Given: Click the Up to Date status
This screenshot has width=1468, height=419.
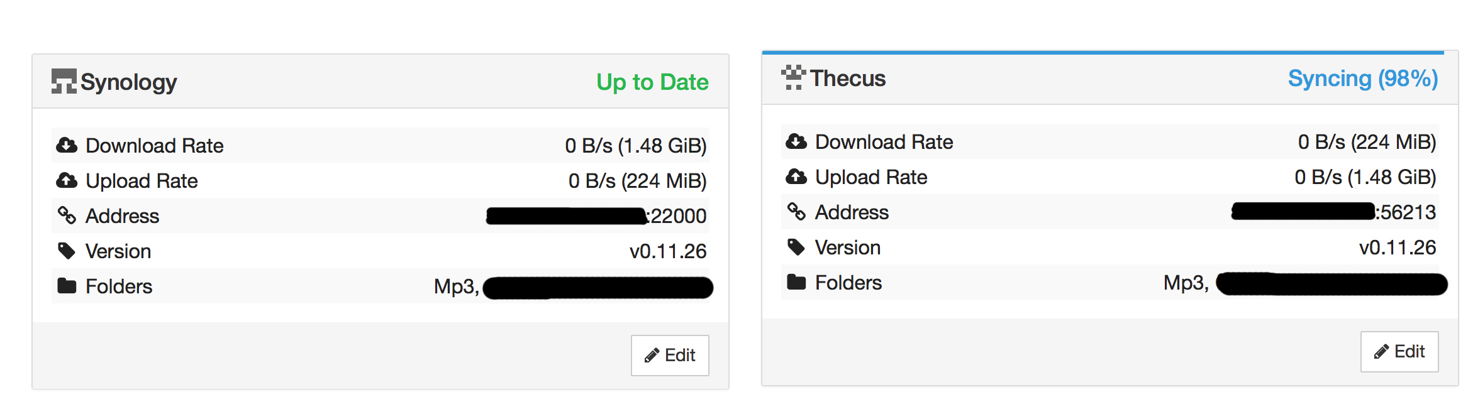Looking at the screenshot, I should coord(652,82).
